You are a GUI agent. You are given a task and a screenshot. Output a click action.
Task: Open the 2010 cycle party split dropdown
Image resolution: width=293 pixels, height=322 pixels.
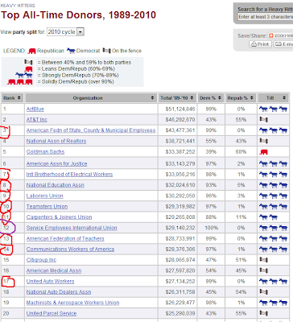pos(65,32)
